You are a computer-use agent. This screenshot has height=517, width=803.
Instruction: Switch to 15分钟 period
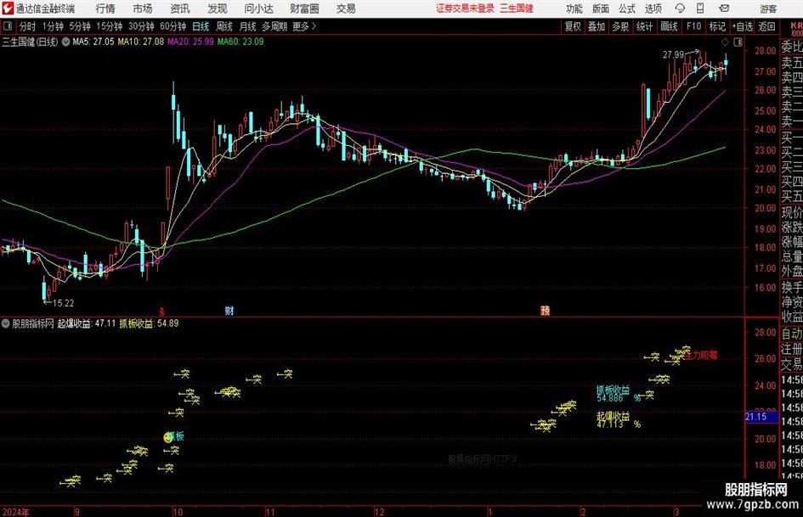[x=109, y=26]
